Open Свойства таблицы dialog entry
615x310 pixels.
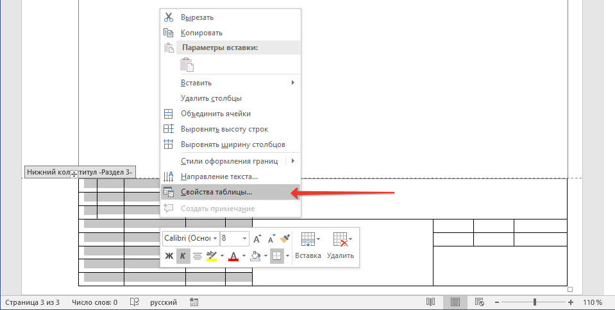pos(230,193)
